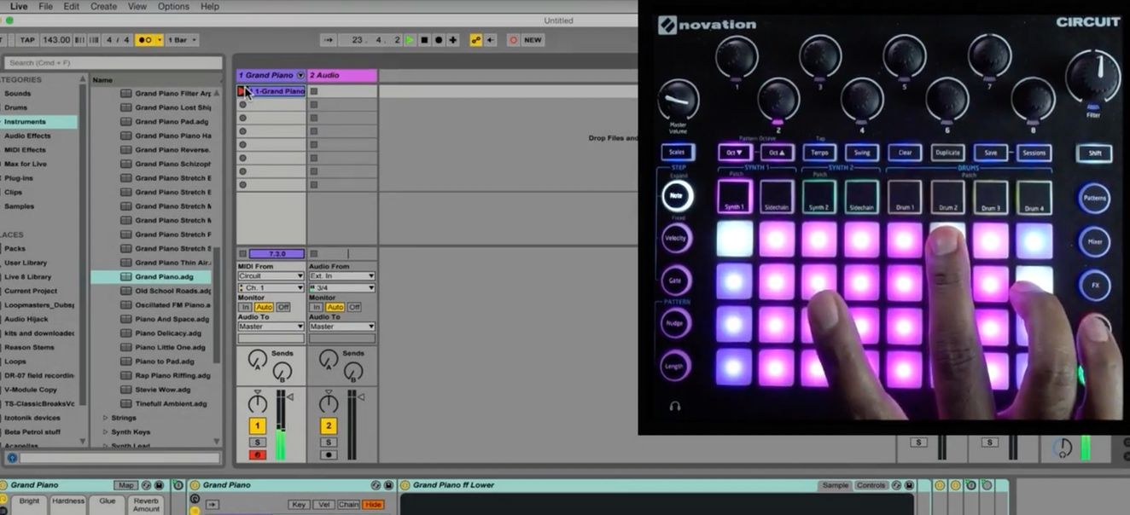Open the Live application menu
Image resolution: width=1130 pixels, height=515 pixels.
click(18, 6)
